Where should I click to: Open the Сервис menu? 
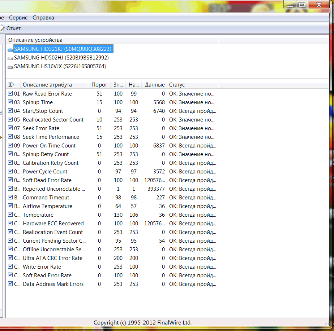(x=18, y=18)
